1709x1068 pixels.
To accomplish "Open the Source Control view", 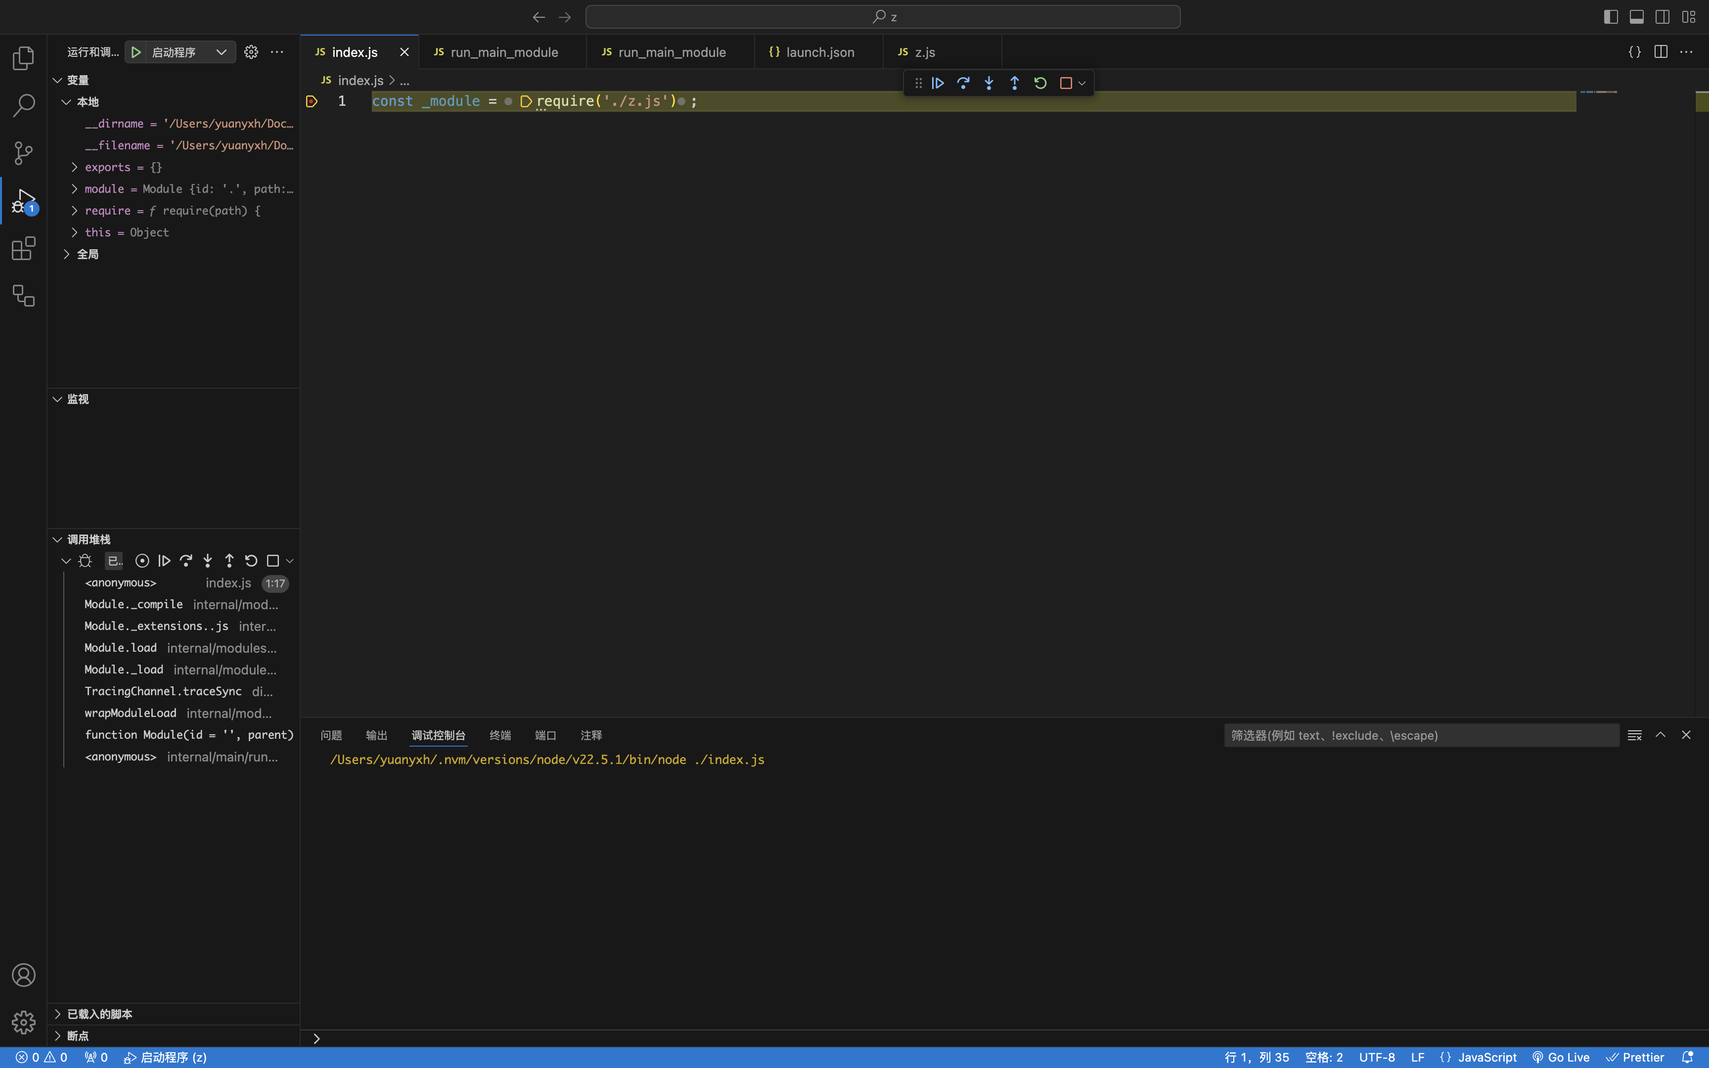I will coord(23,153).
